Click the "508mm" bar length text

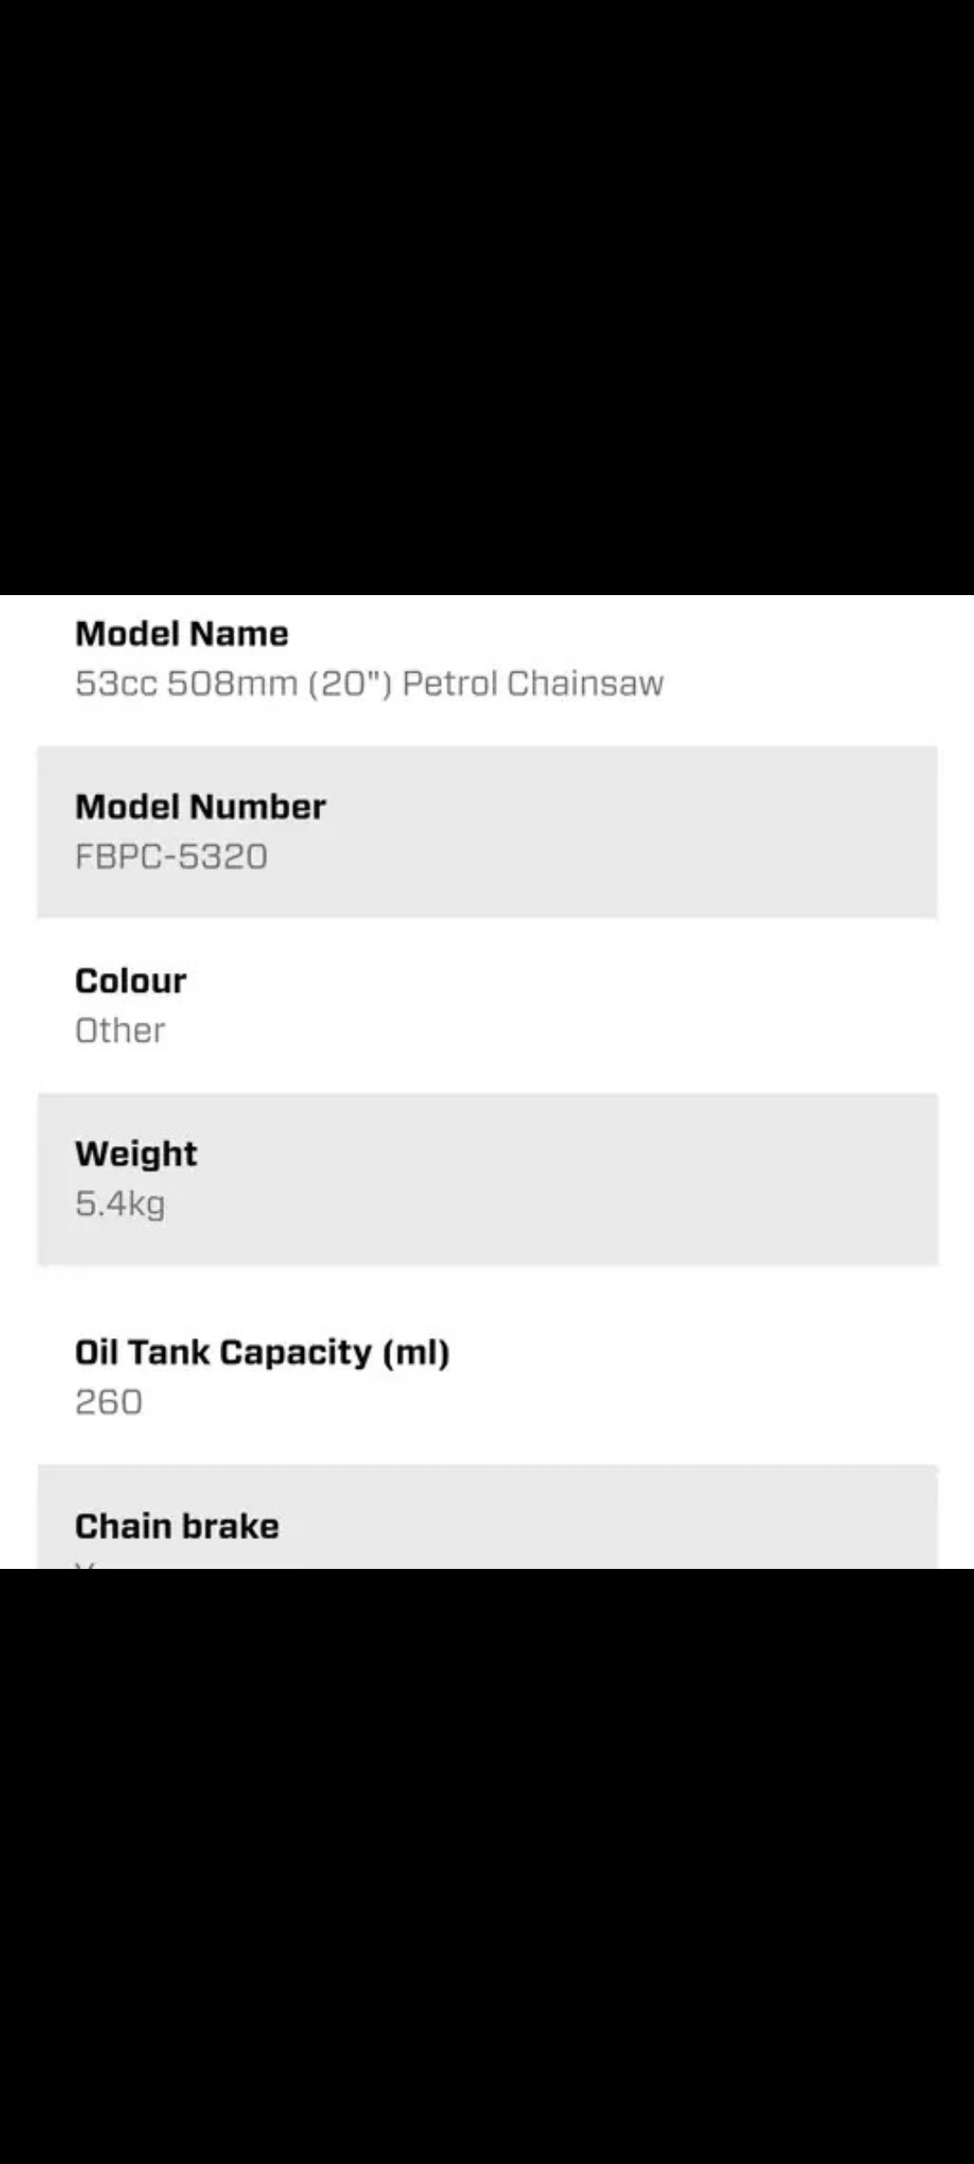(x=232, y=683)
